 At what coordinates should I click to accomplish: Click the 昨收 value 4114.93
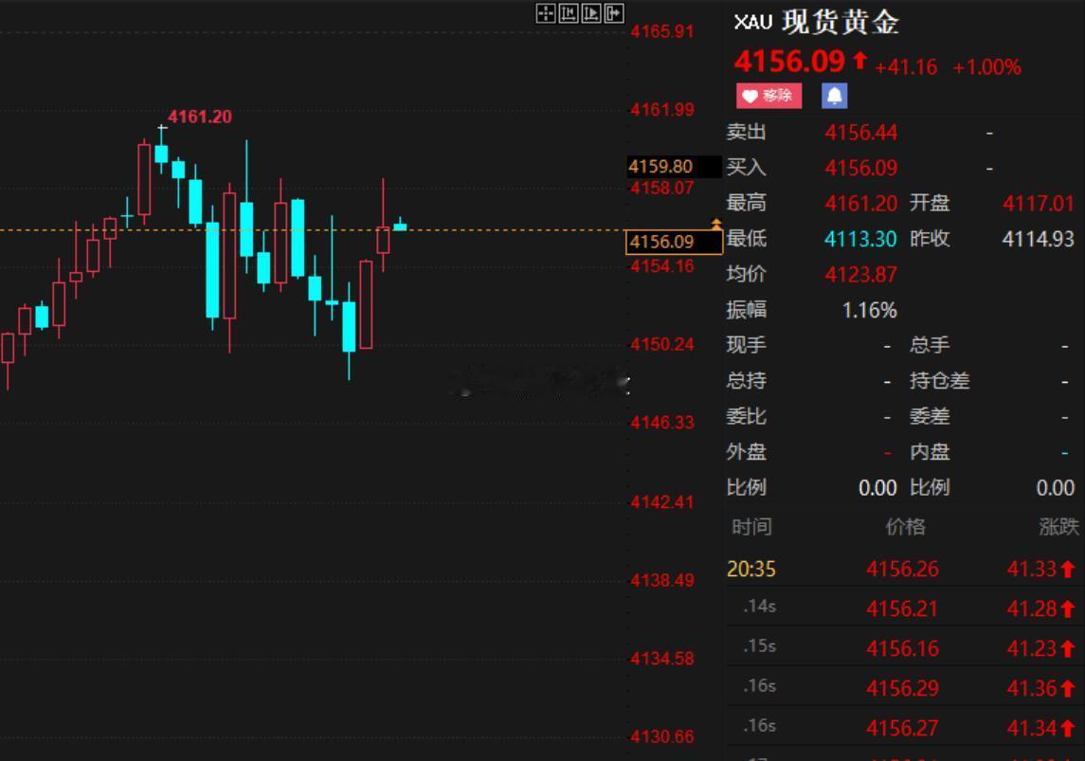coord(1038,240)
